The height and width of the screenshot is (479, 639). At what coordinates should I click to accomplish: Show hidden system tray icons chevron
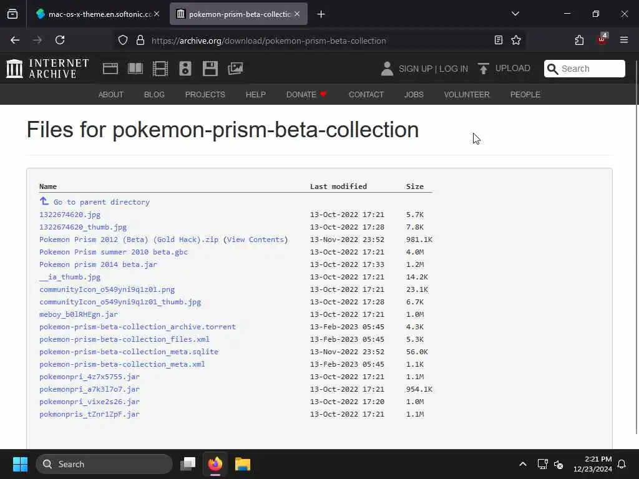tap(523, 464)
